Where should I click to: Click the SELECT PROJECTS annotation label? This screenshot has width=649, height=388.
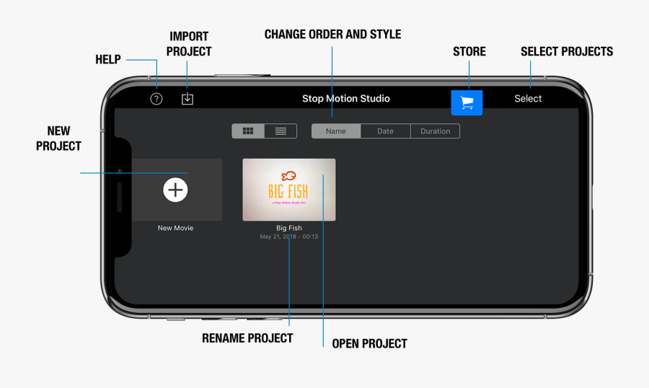click(567, 52)
